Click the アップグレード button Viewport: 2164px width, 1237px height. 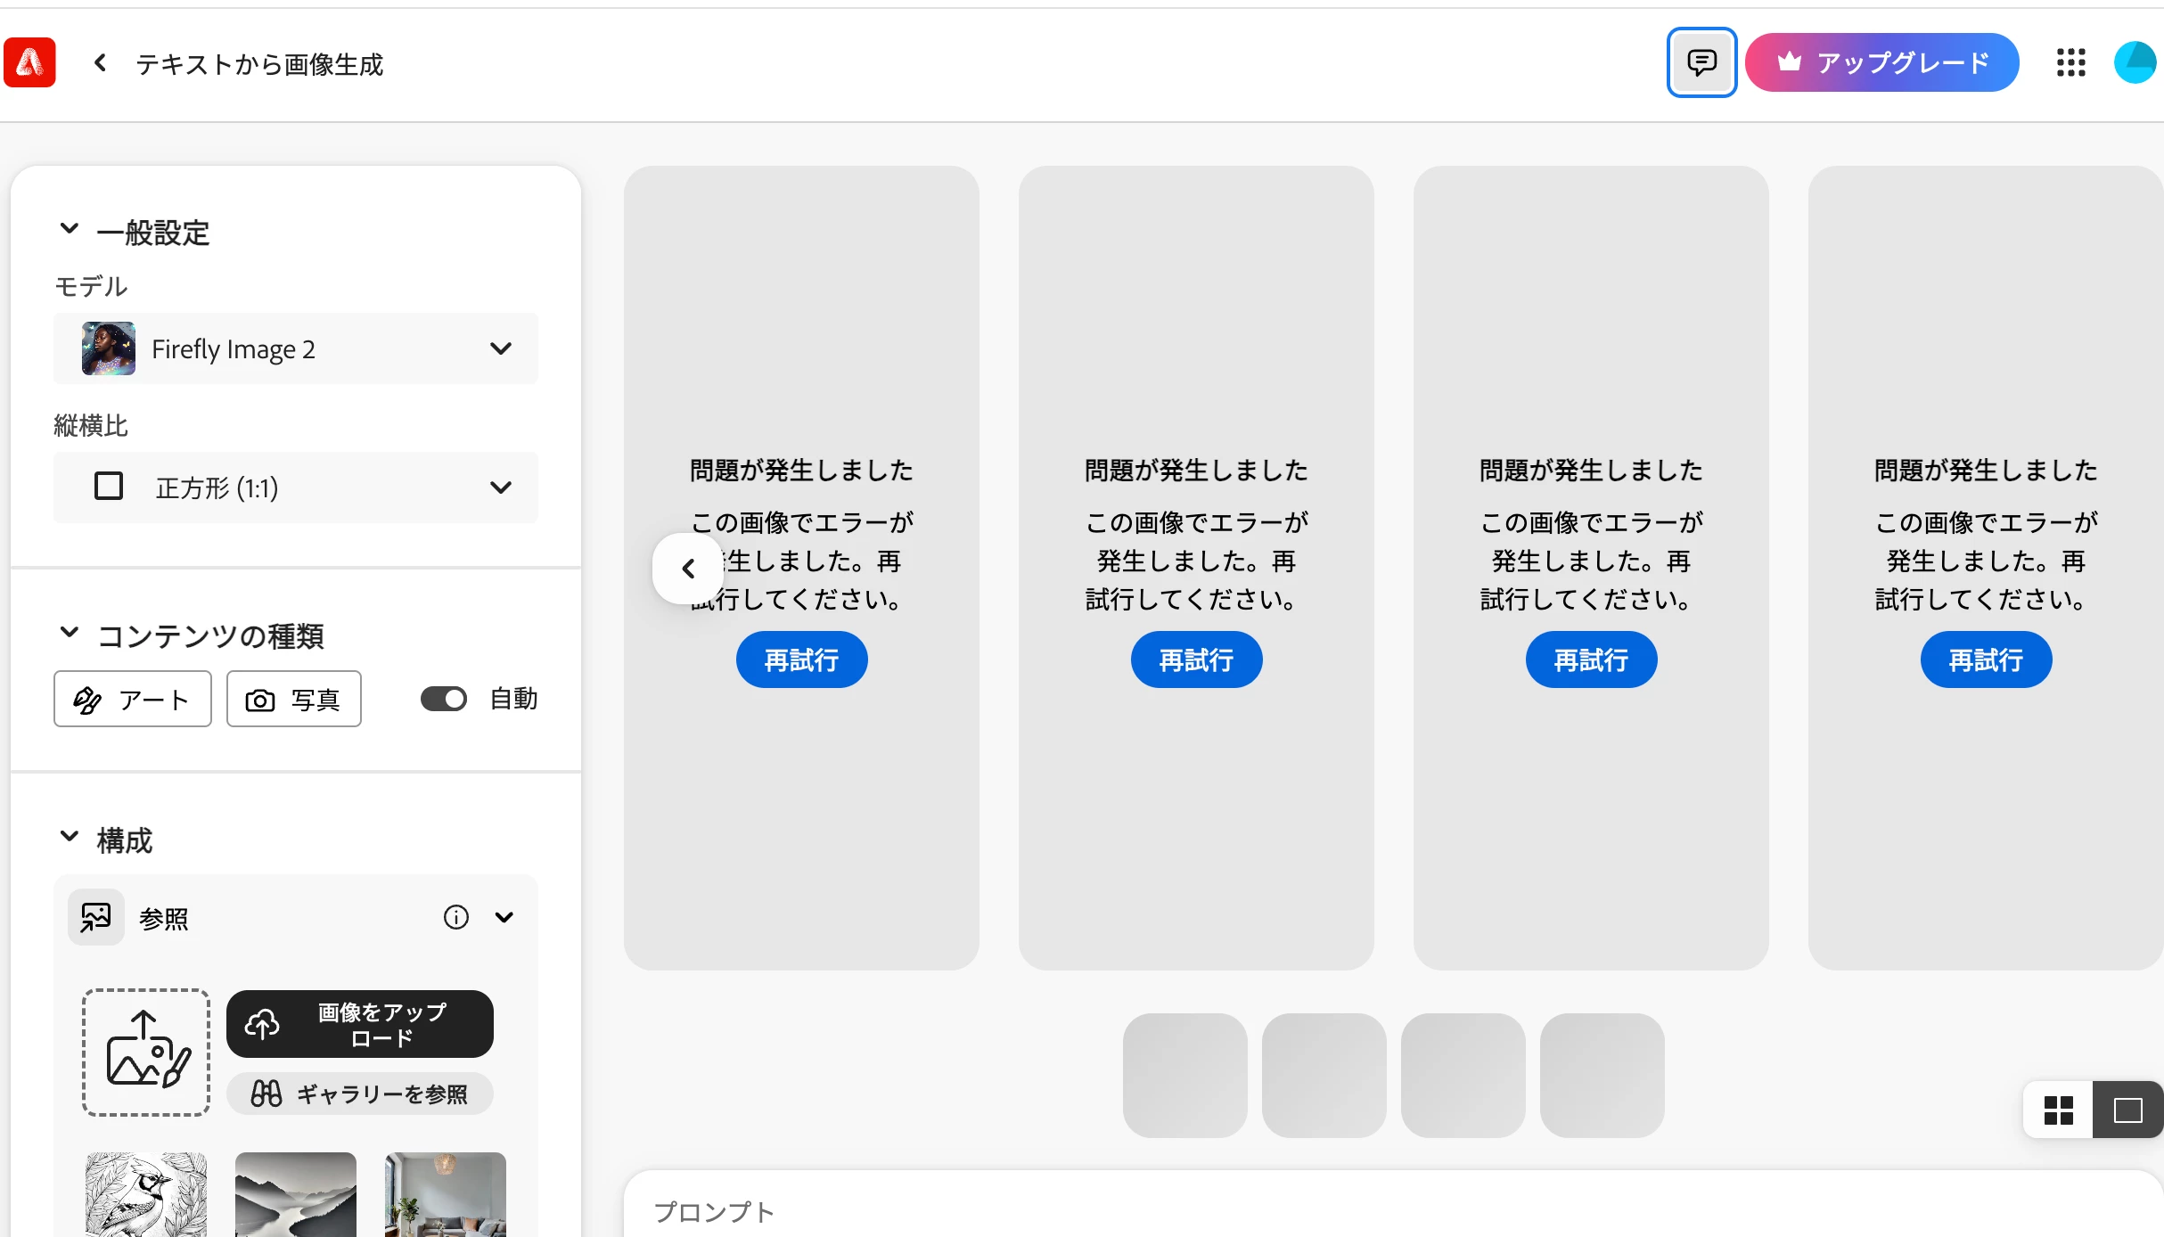point(1881,62)
